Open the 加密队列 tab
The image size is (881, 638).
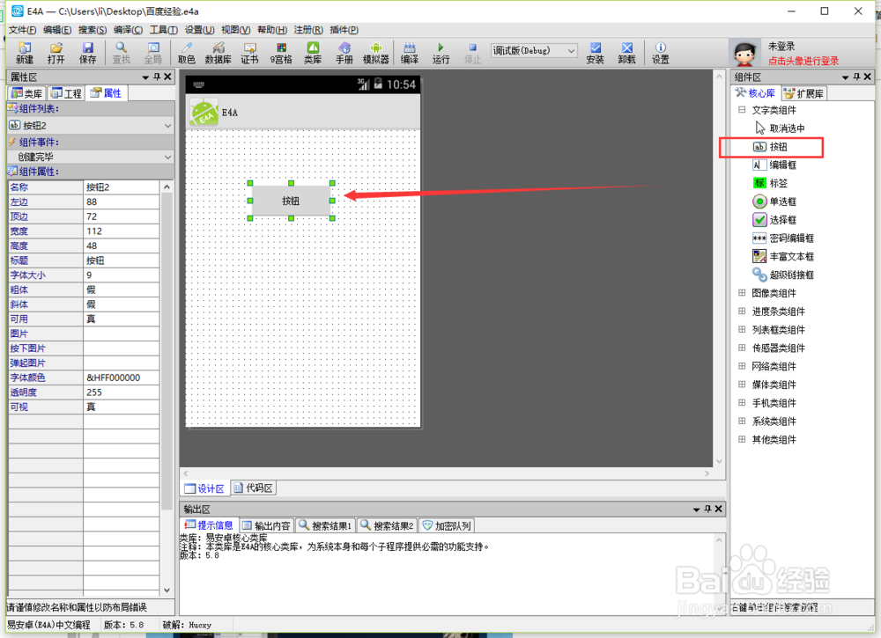(x=447, y=525)
